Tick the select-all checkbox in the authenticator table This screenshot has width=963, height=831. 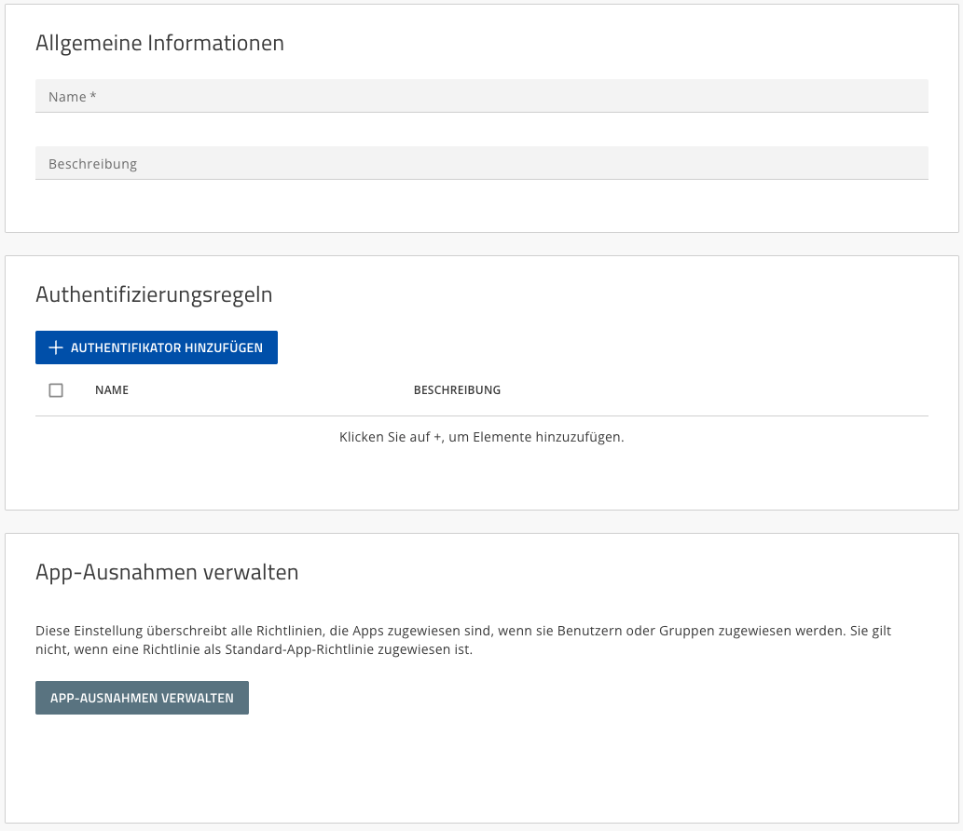[56, 390]
